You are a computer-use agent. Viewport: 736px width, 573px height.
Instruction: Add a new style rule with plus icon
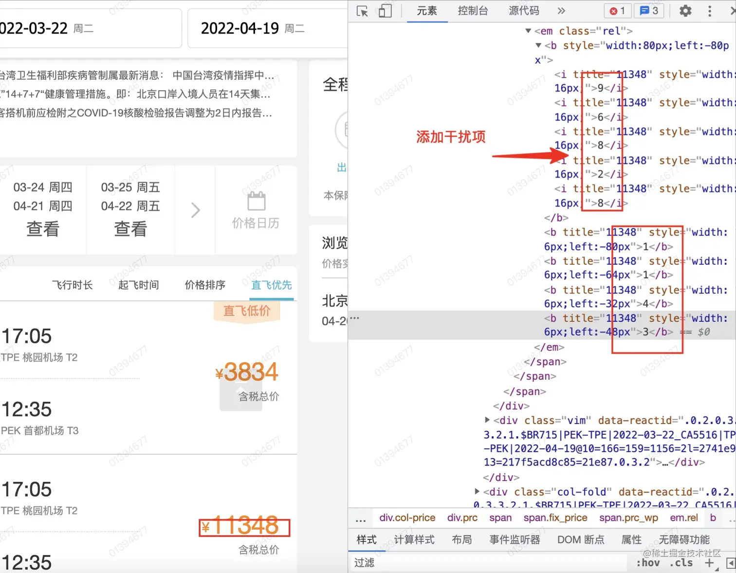click(710, 563)
